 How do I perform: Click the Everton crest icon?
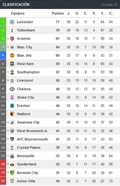tap(12, 106)
